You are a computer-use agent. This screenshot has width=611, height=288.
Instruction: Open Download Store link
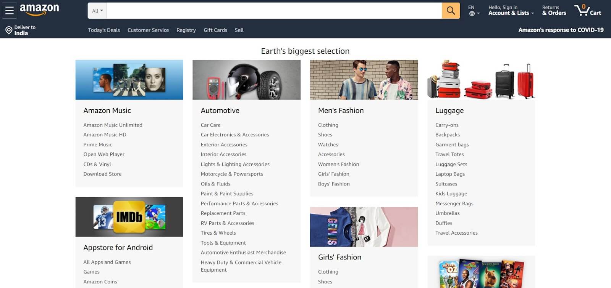102,174
